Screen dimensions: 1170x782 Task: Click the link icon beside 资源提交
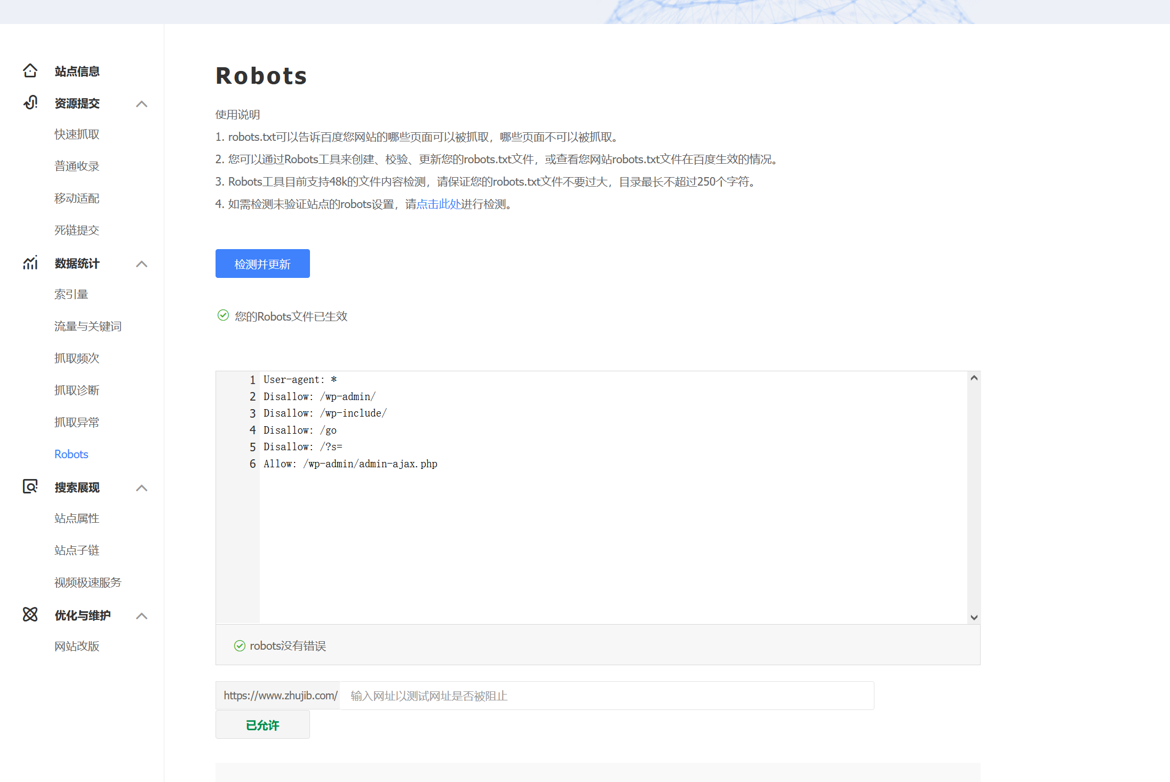[x=30, y=102]
